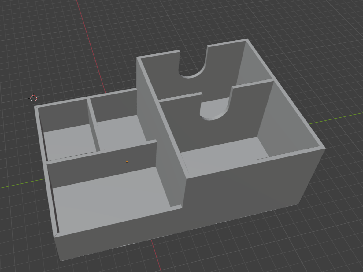Click the green axis line right of the model
The width and height of the screenshot is (363, 272).
point(336,118)
